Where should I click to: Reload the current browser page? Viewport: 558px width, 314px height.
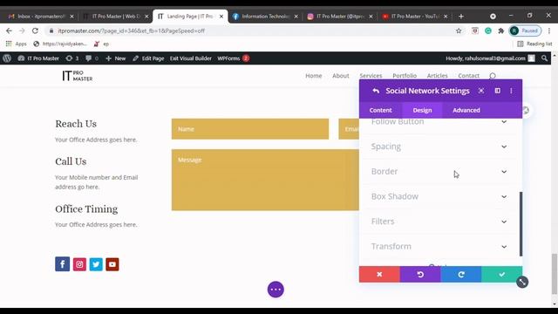point(35,31)
